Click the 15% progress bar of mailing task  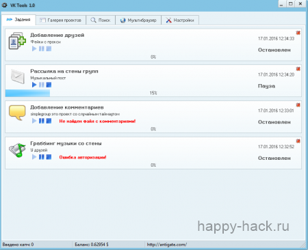pyautogui.click(x=153, y=93)
